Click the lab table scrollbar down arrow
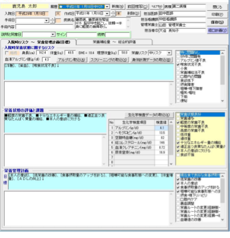 [x=171, y=164]
